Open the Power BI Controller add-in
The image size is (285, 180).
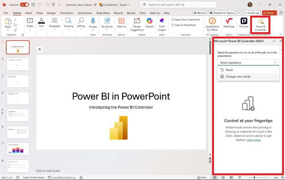[x=260, y=25]
